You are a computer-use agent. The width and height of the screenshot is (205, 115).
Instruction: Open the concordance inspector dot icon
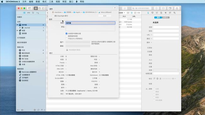tap(166, 13)
